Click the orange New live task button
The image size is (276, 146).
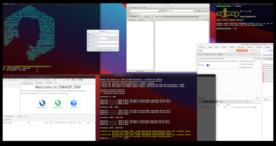(x=242, y=50)
